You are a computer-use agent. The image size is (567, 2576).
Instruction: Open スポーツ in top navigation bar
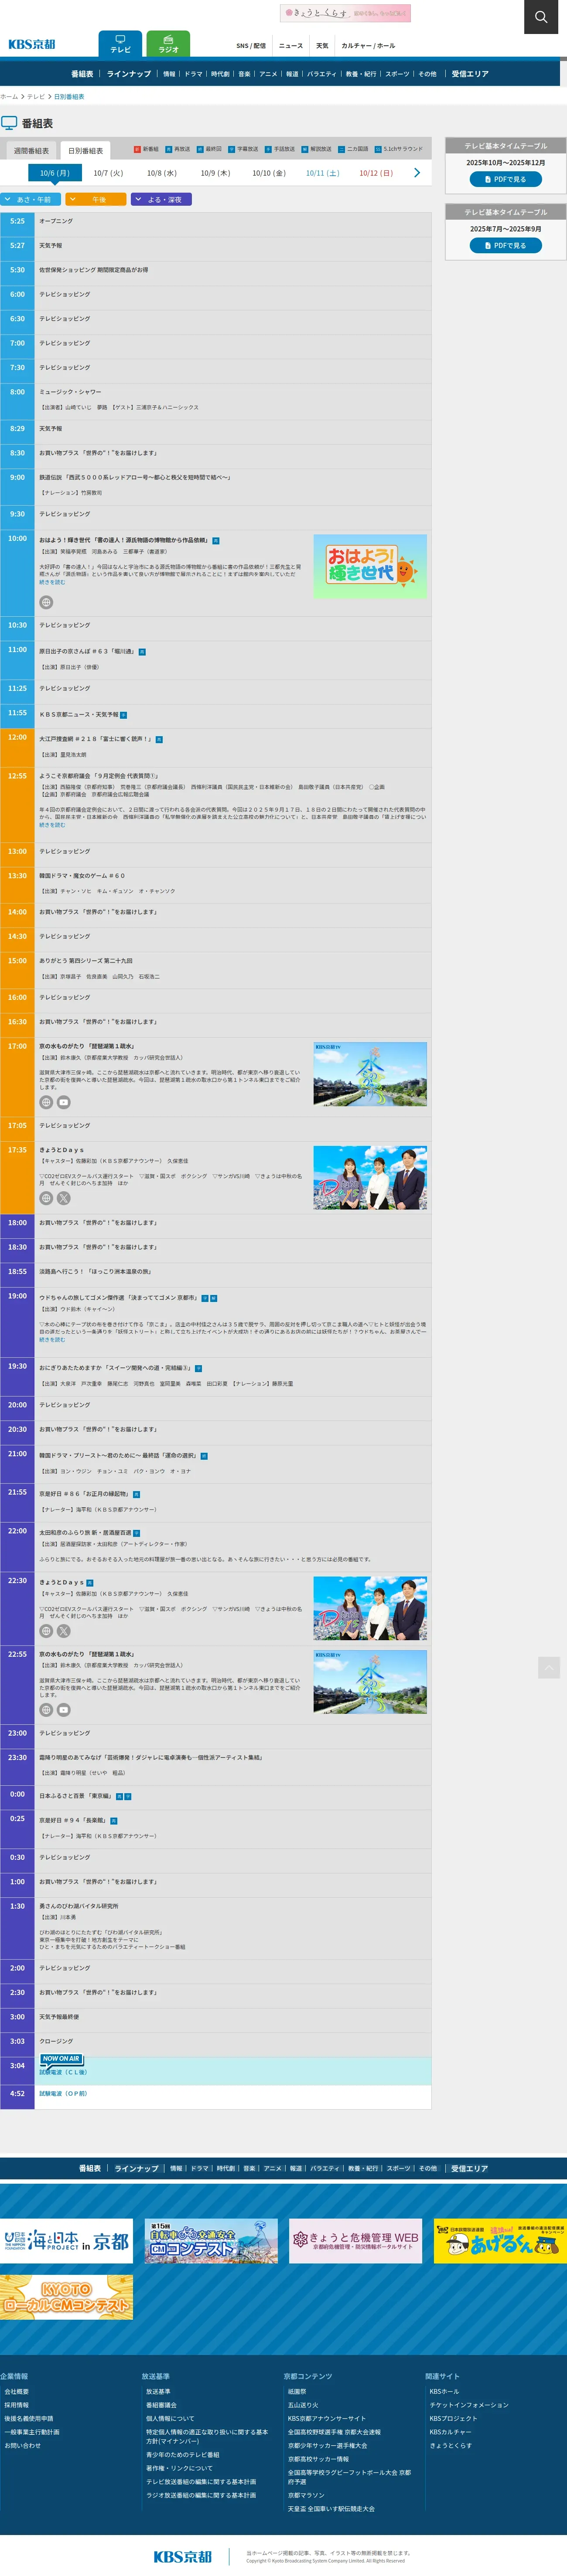397,74
